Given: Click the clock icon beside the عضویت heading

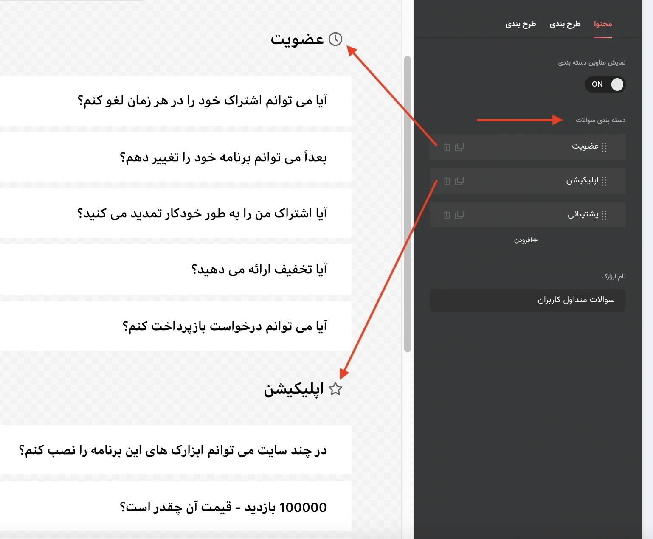Looking at the screenshot, I should [x=335, y=39].
